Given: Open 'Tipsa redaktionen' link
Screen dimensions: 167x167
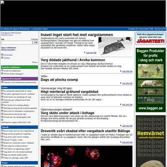Looking at the screenshot, I should tap(9, 48).
